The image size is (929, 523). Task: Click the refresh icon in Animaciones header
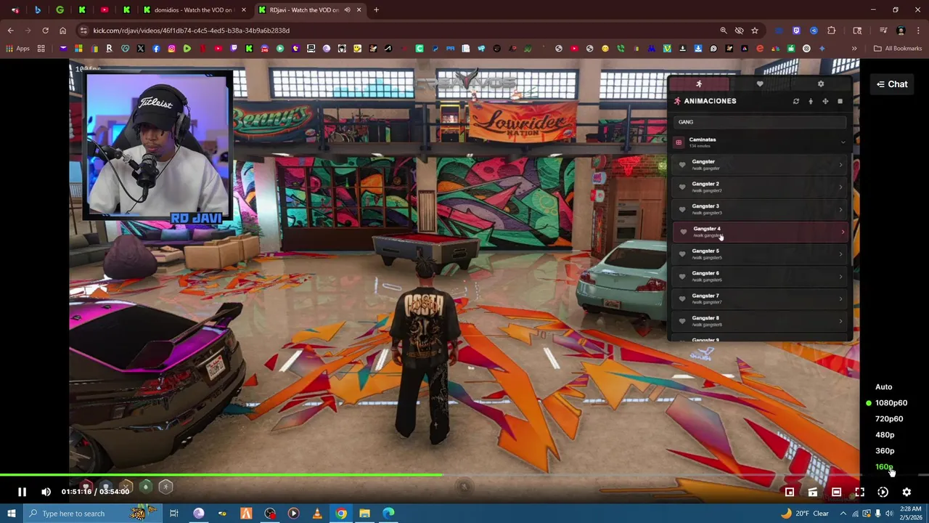click(x=796, y=102)
